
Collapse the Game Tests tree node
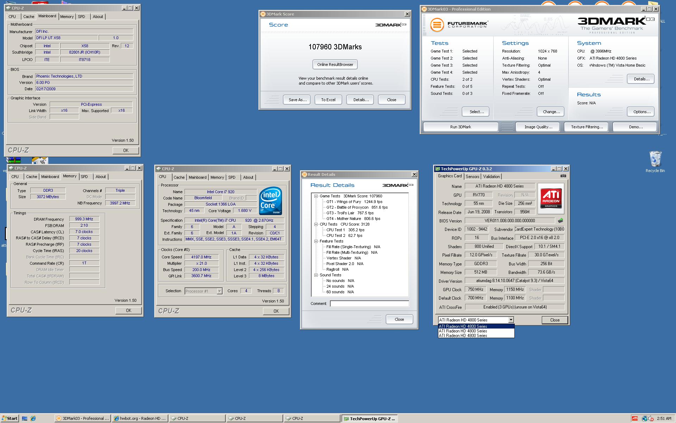click(x=316, y=196)
